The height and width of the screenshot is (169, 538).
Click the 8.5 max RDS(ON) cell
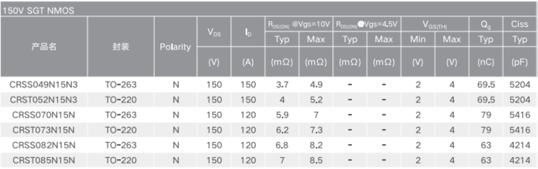[316, 160]
